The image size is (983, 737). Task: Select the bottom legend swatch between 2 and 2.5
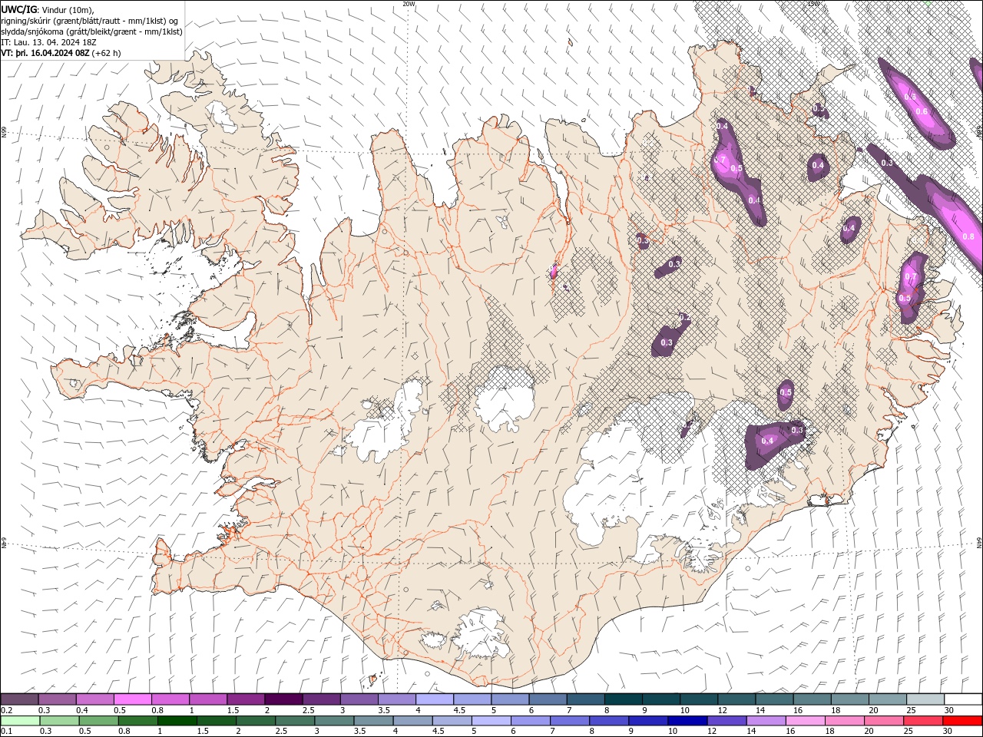coord(255,721)
